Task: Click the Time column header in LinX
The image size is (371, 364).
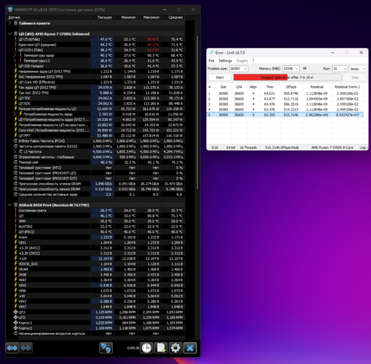Action: click(270, 87)
